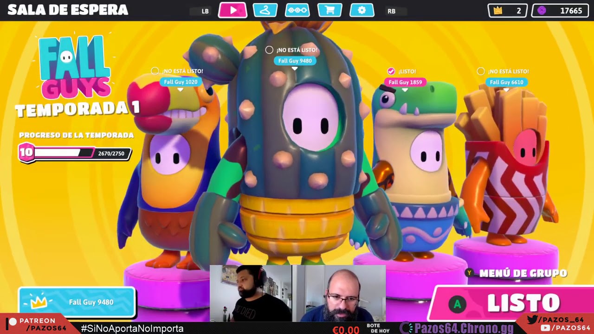
Task: Click the Twitter bird icon
Action: coord(532,319)
